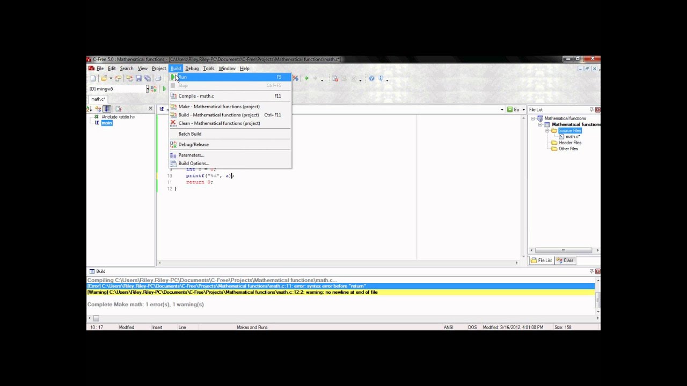Screen dimensions: 687x386
Task: Select Source Files folder in File List
Action: [x=570, y=131]
